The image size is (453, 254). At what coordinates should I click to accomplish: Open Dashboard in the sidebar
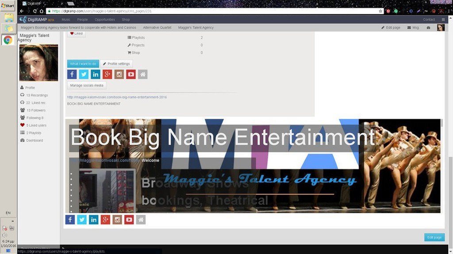(31, 140)
